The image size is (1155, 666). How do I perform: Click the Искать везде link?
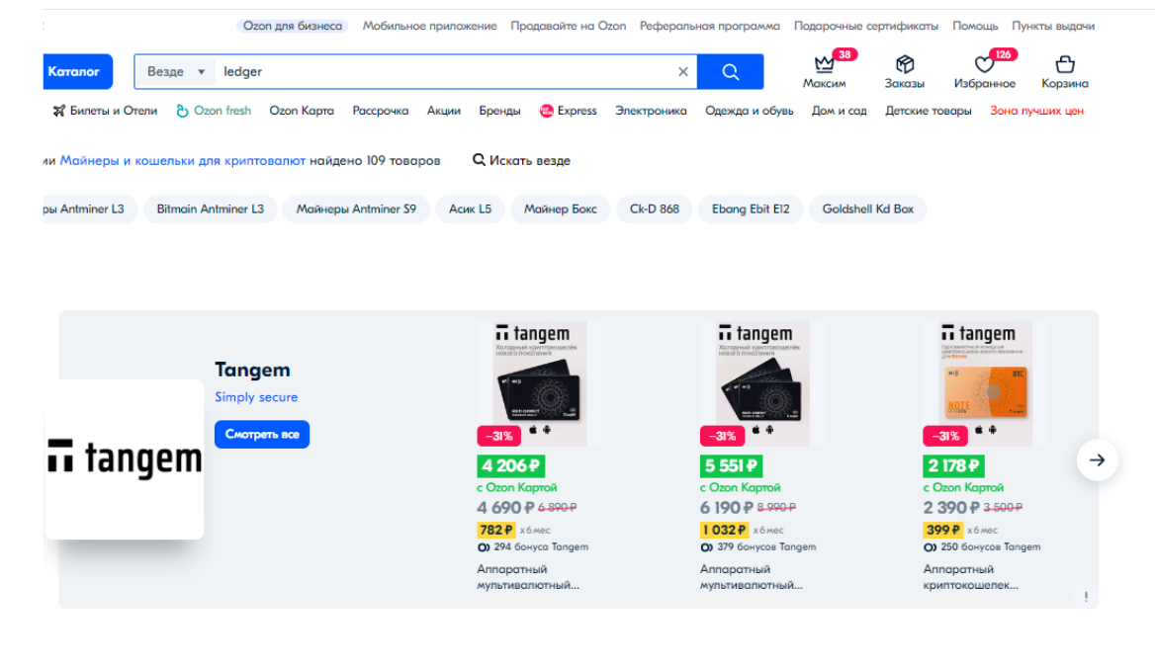tap(521, 160)
